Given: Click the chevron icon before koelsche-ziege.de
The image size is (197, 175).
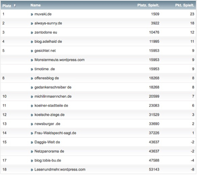Looking at the screenshot, I should 32,115.
